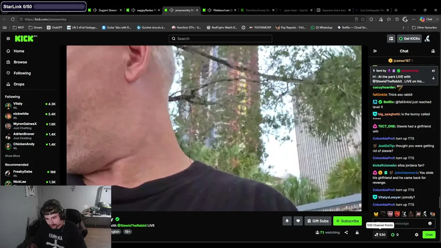
Task: Mute the jamesworley tab audio icon
Action: click(172, 10)
